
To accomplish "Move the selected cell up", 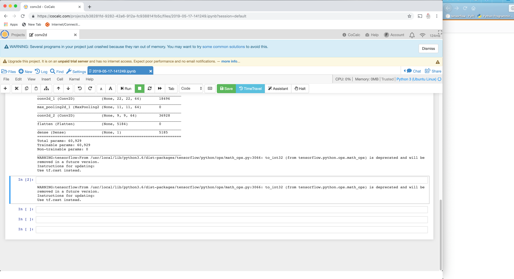I will [x=58, y=88].
